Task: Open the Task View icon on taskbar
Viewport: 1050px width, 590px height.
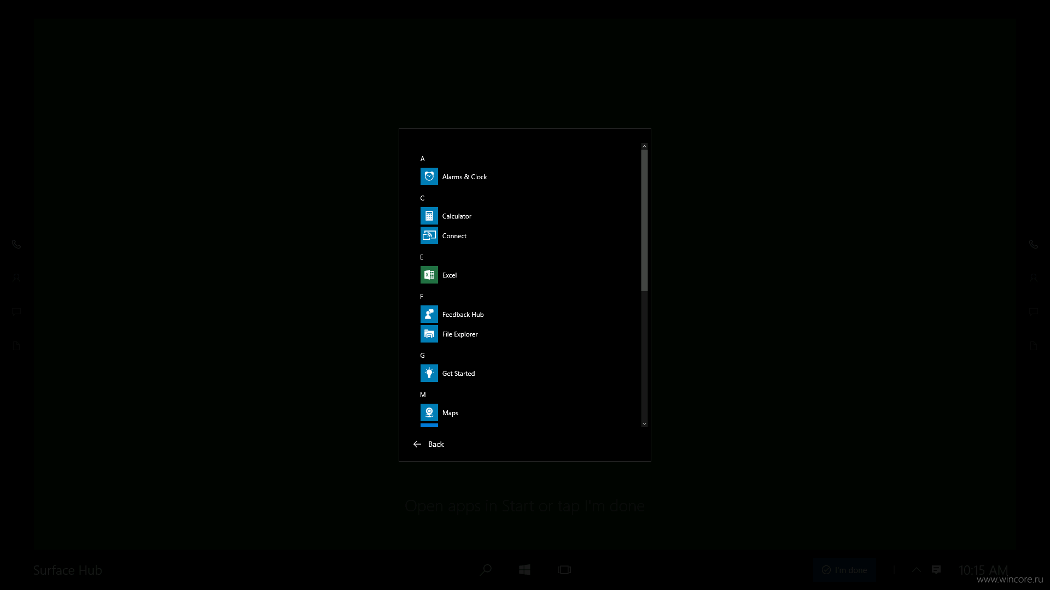Action: click(564, 570)
